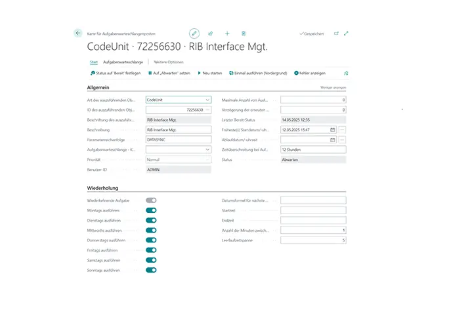Click Weniger anzeigen link
Image resolution: width=470 pixels, height=314 pixels.
point(333,87)
